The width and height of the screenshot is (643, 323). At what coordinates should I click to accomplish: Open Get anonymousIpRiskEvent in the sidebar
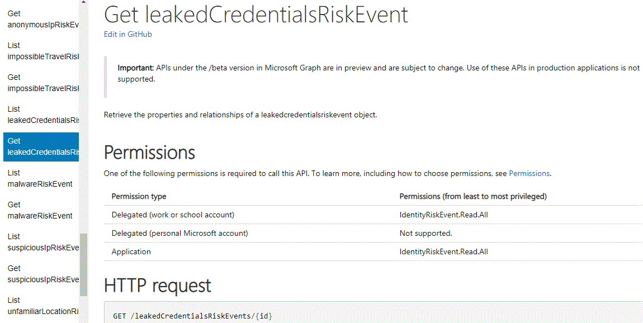(42, 19)
